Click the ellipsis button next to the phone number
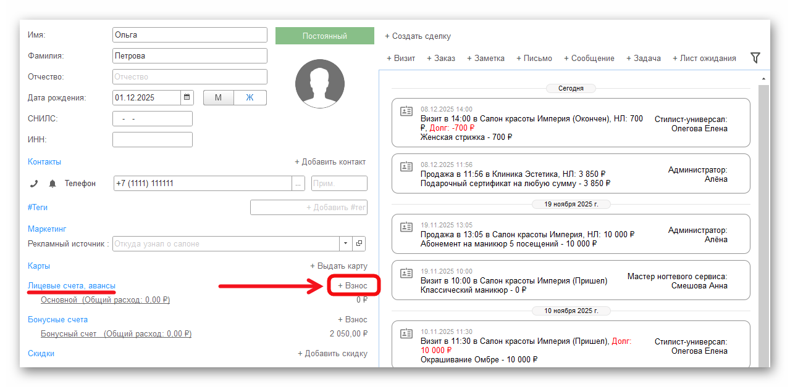Viewport: 790px width, 387px height. pyautogui.click(x=298, y=184)
